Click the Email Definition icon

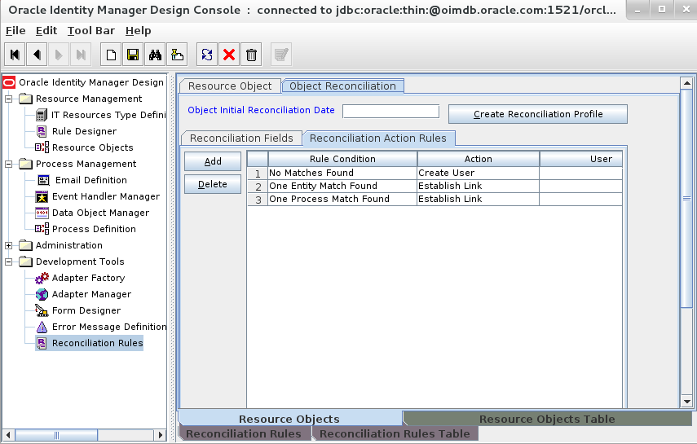coord(43,180)
